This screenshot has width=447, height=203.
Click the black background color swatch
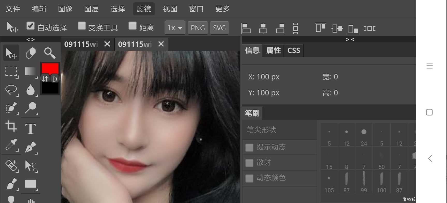pos(50,88)
